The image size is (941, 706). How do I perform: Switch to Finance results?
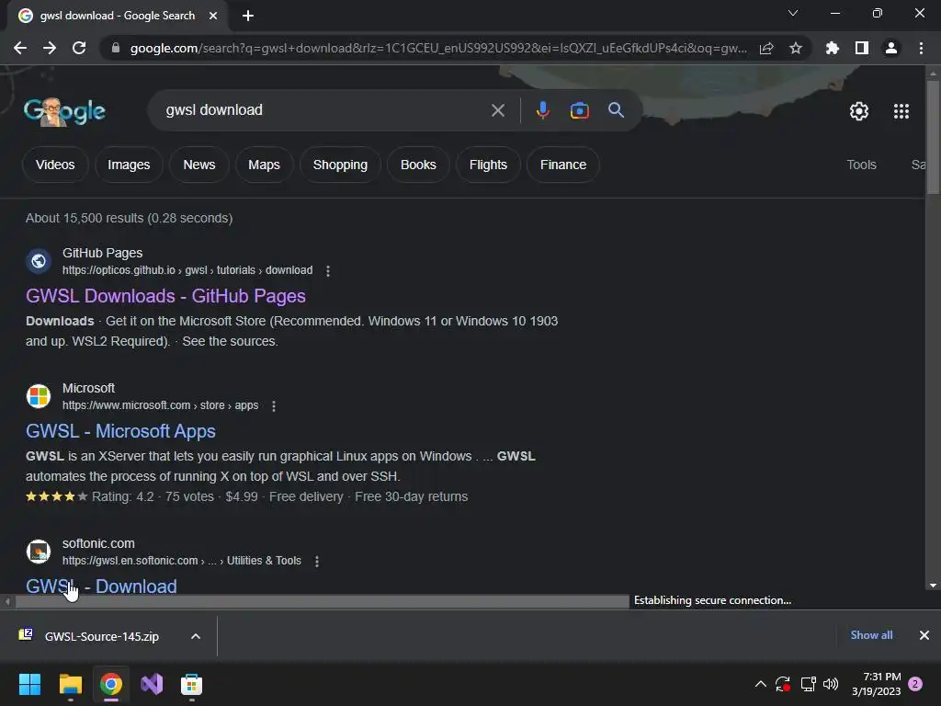coord(563,165)
